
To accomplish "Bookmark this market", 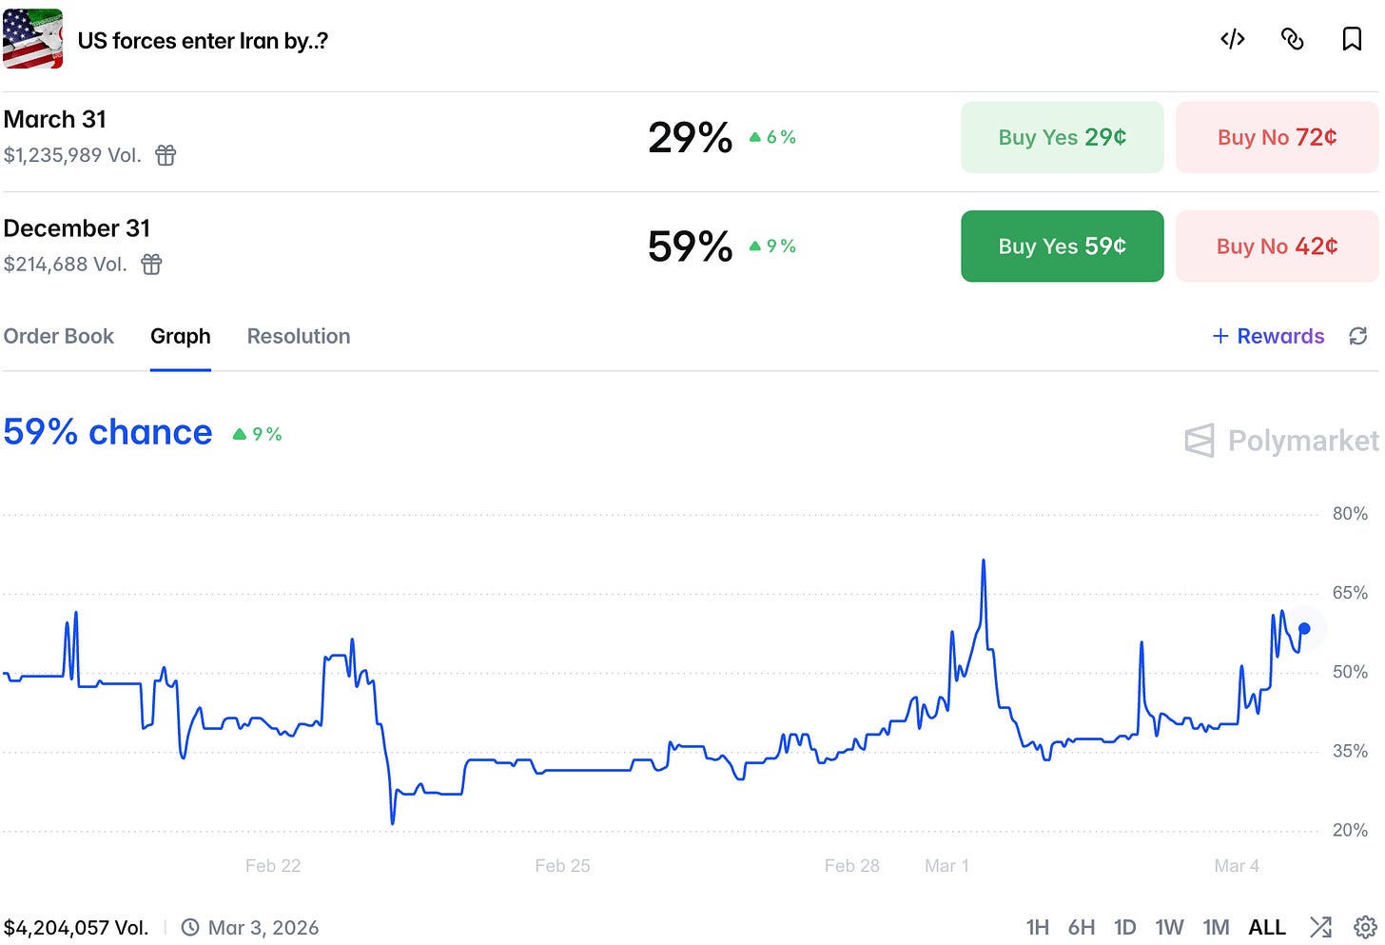I will (x=1352, y=39).
